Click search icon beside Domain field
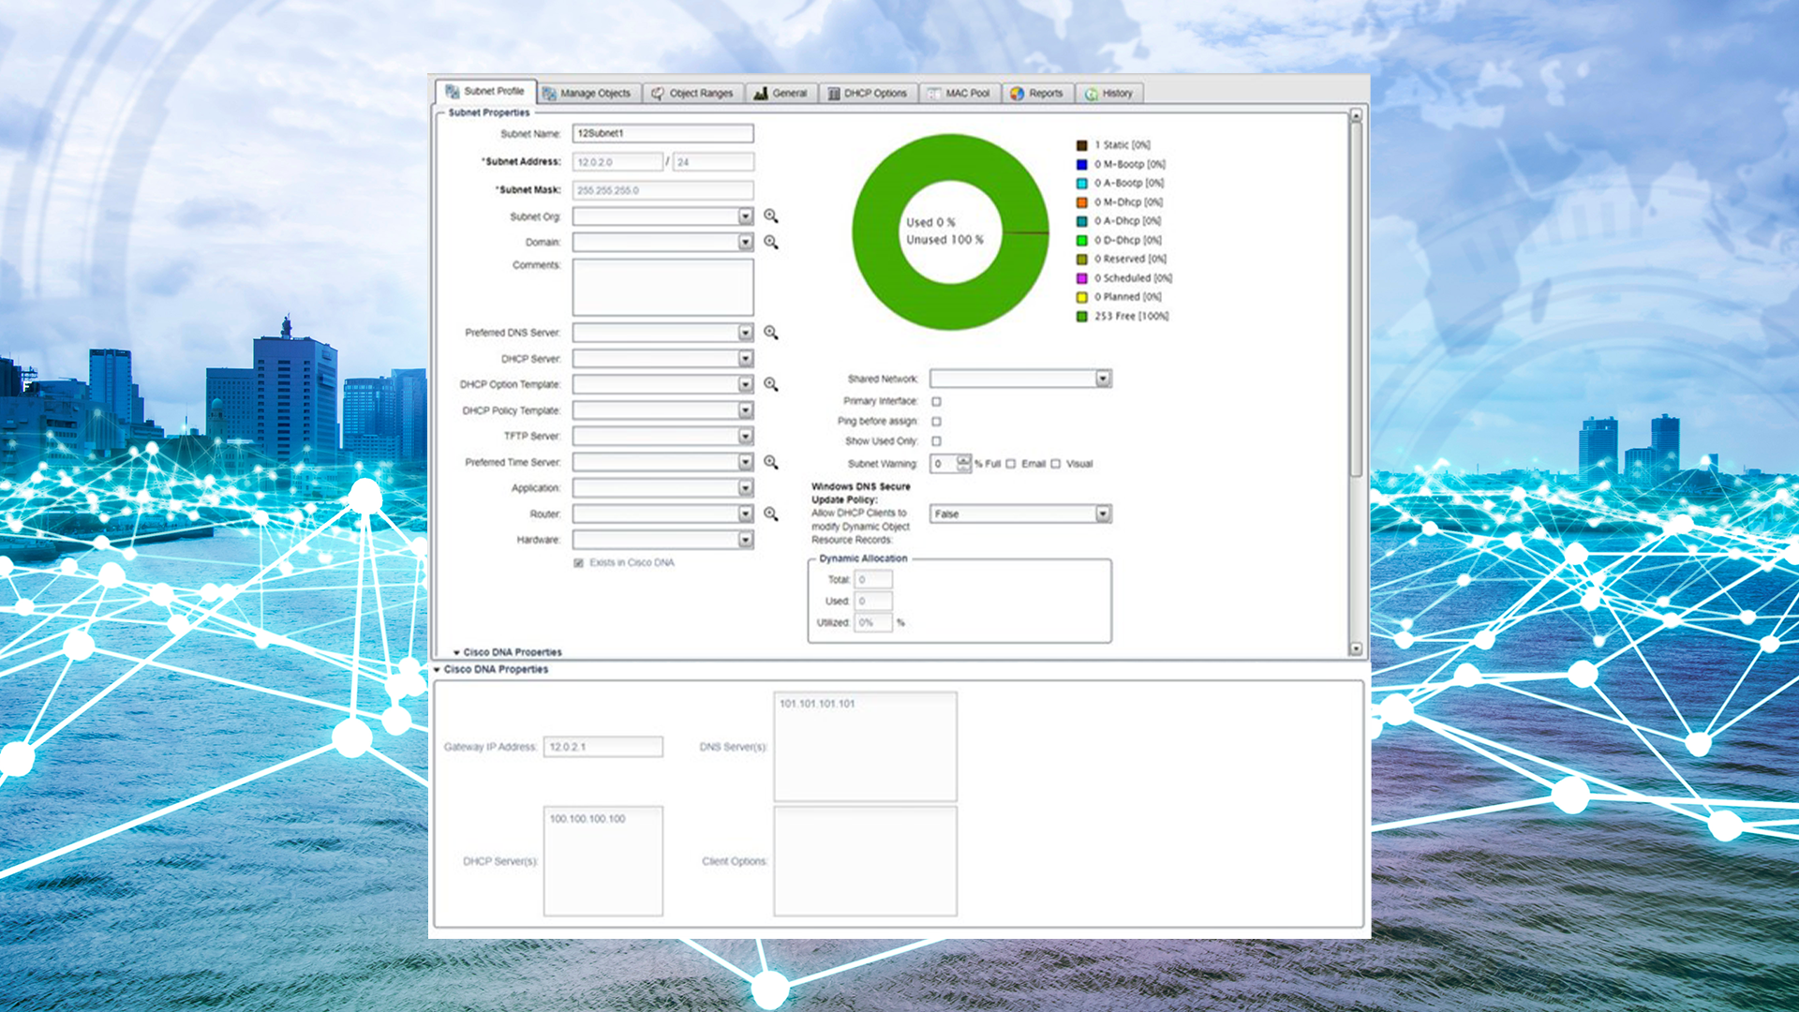The height and width of the screenshot is (1012, 1799). [x=770, y=242]
